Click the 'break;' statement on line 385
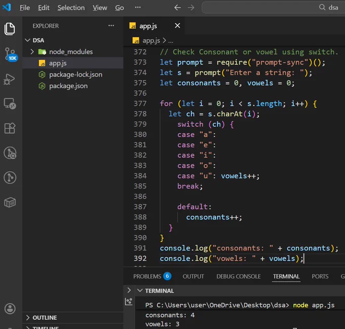This screenshot has height=329, width=345. tap(190, 186)
